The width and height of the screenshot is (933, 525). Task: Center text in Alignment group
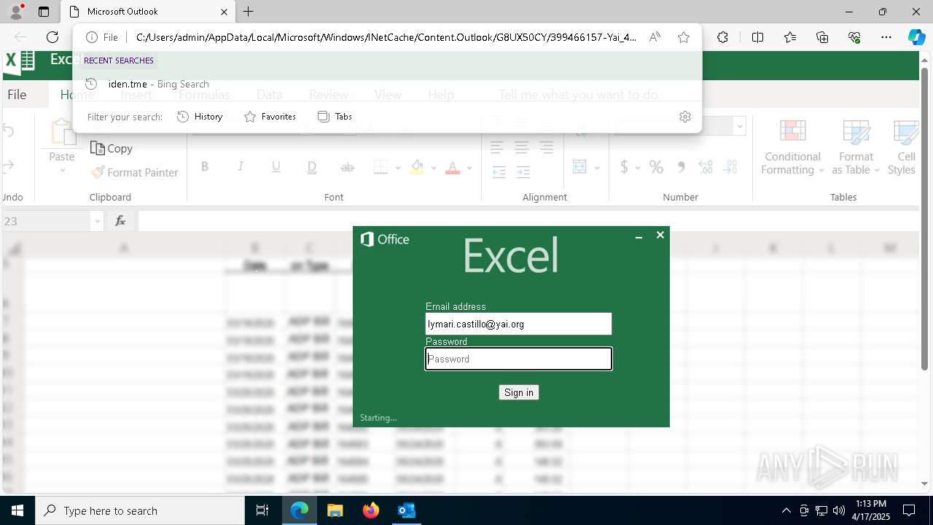point(522,147)
